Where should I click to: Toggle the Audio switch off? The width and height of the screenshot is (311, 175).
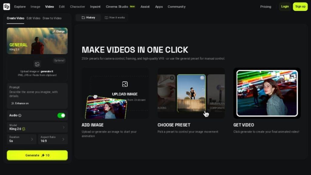pos(61,115)
